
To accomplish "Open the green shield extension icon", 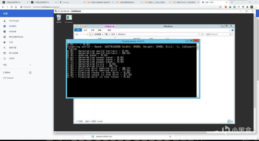I will (x=243, y=7).
